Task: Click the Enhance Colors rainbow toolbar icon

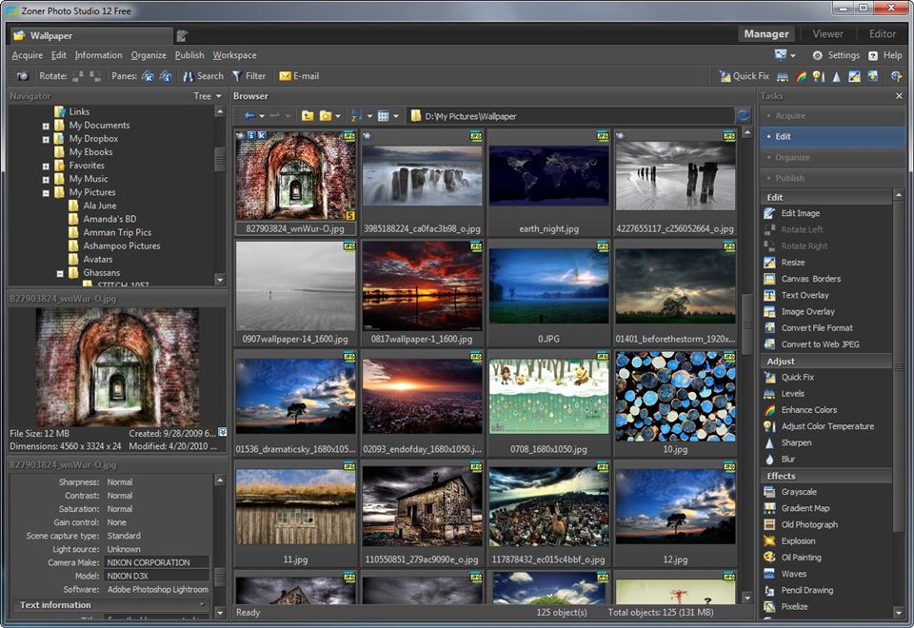Action: (x=800, y=76)
